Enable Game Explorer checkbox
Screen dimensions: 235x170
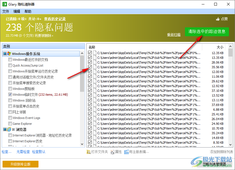point(10,124)
